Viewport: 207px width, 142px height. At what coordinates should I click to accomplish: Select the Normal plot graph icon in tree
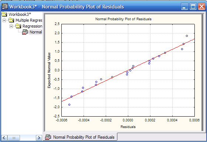coord(25,32)
